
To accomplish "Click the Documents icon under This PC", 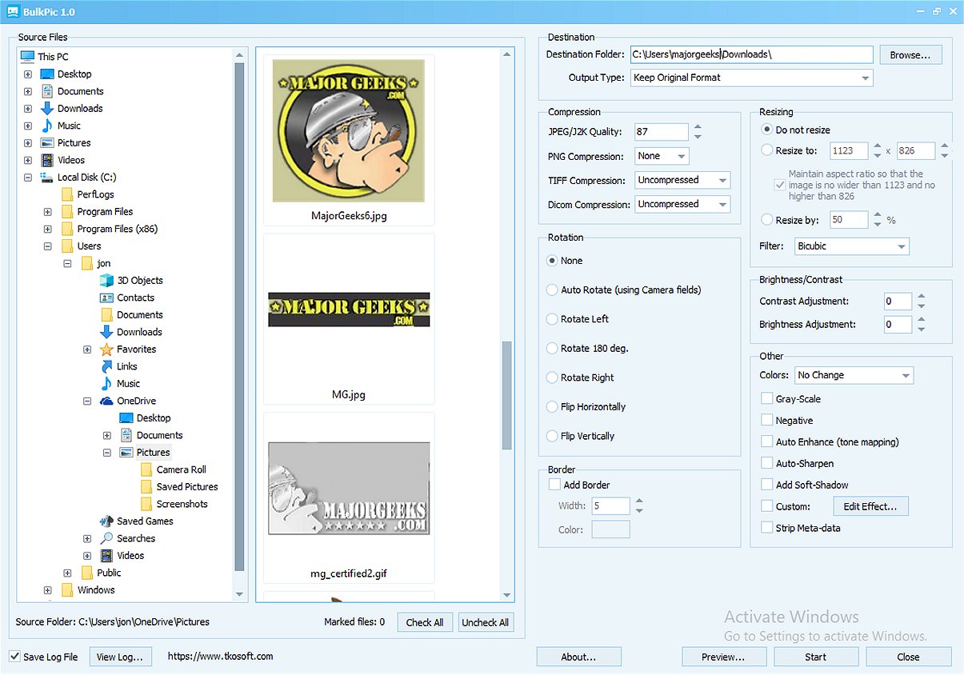I will 47,91.
